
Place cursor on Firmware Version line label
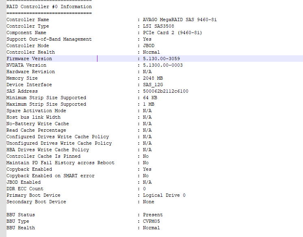[29, 59]
